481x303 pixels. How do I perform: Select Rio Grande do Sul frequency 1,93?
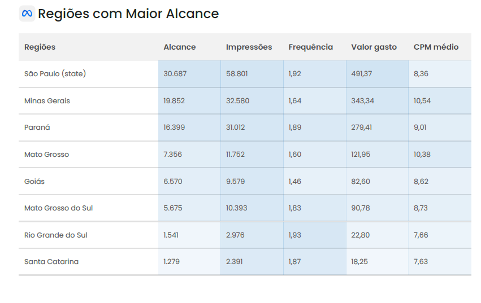(x=295, y=235)
